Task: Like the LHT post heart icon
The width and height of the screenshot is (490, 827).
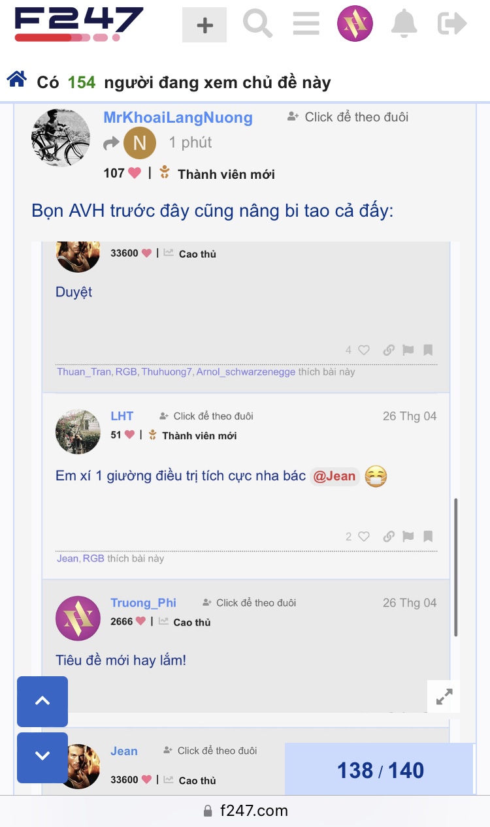Action: tap(364, 537)
